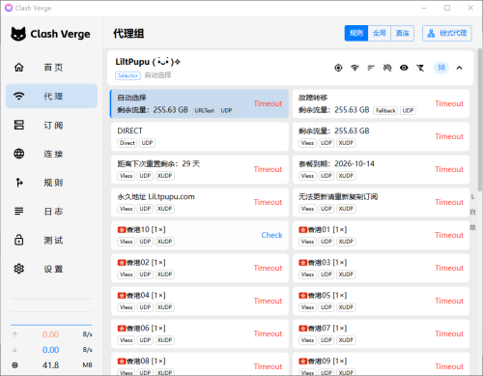Select the 自动选择 URLTest proxy card

point(199,103)
